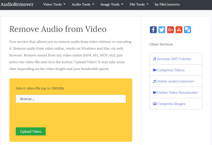Image resolution: width=212 pixels, height=145 pixels.
Task: Click music note icon beside Increase MP3 Volume
Action: coord(154,59)
